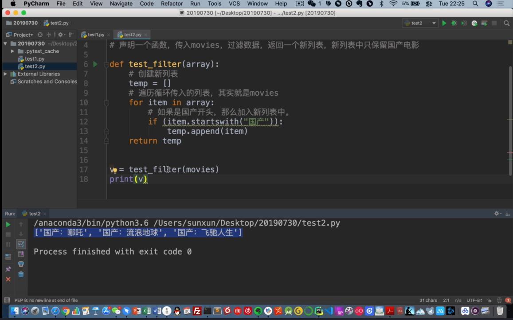Click the editor vertical scrollbar
The height and width of the screenshot is (320, 513).
pos(510,121)
